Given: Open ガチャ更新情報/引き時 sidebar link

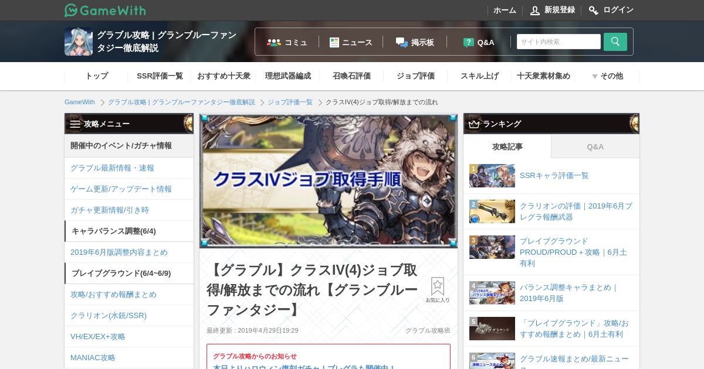Looking at the screenshot, I should coord(129,210).
